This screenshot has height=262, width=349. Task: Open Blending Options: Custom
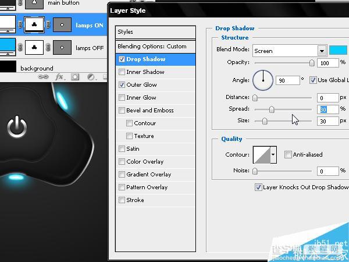(x=155, y=47)
